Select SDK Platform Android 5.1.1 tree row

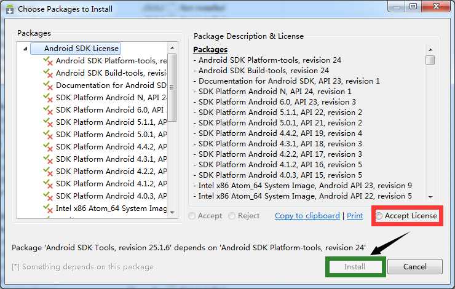[111, 122]
